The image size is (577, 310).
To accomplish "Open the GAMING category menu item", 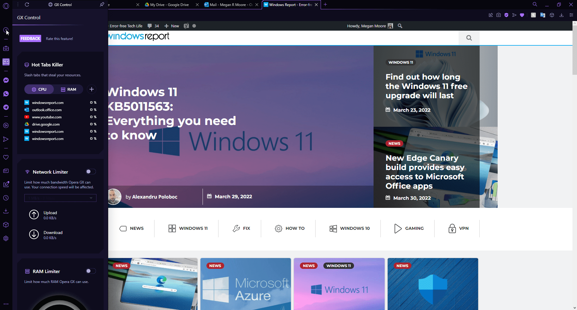I will 409,228.
